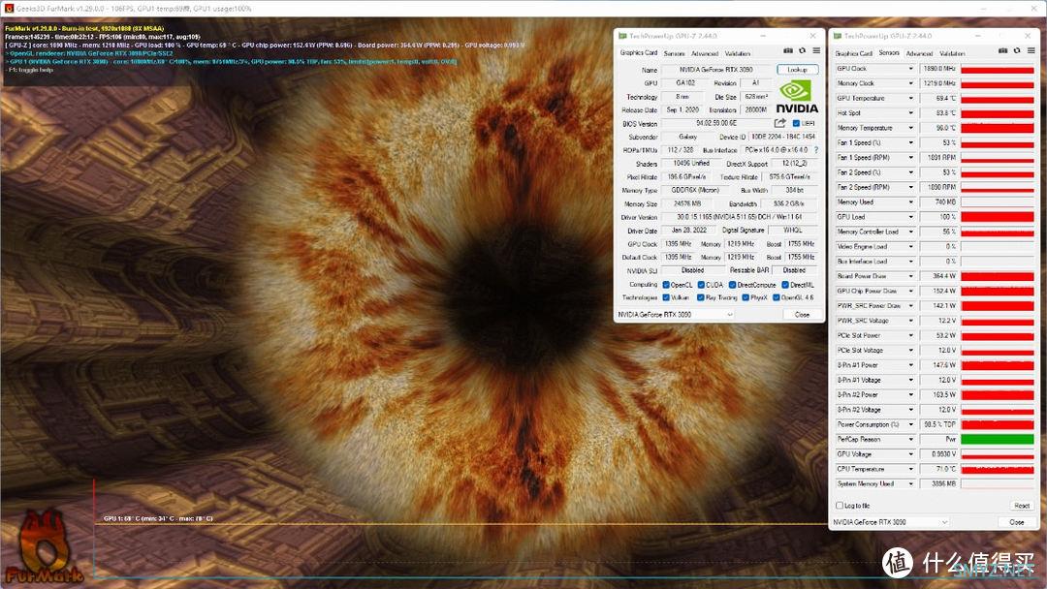
Task: Open the CPU Temperature sensor dropdown
Action: coord(910,469)
